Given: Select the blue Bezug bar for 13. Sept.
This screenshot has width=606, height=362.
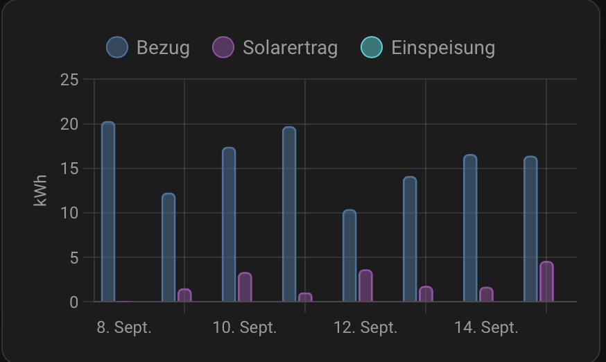Looking at the screenshot, I should (x=410, y=239).
